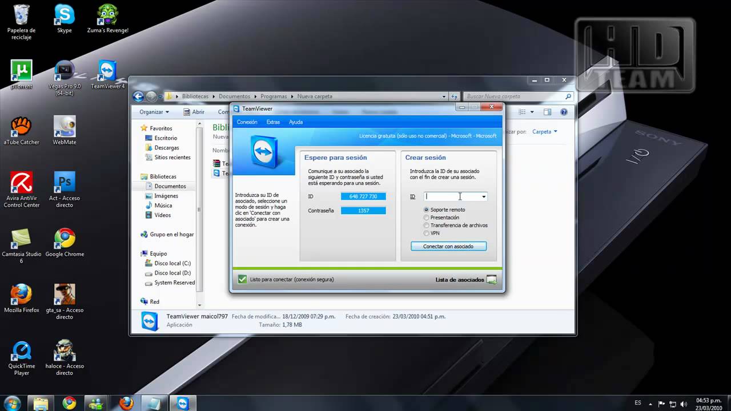
Task: Toggle the Explorer preview pane icon
Action: point(547,112)
